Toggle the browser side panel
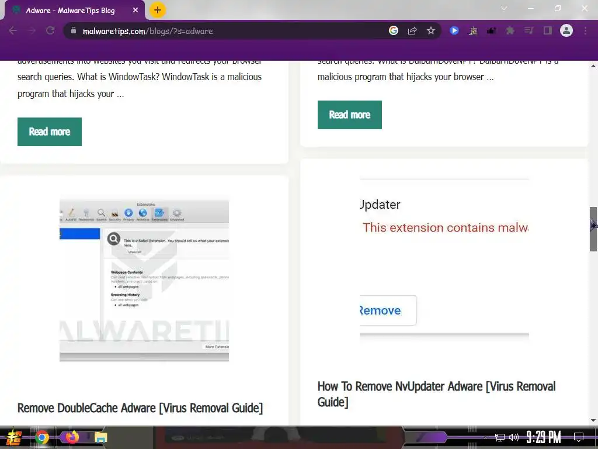 [x=548, y=31]
